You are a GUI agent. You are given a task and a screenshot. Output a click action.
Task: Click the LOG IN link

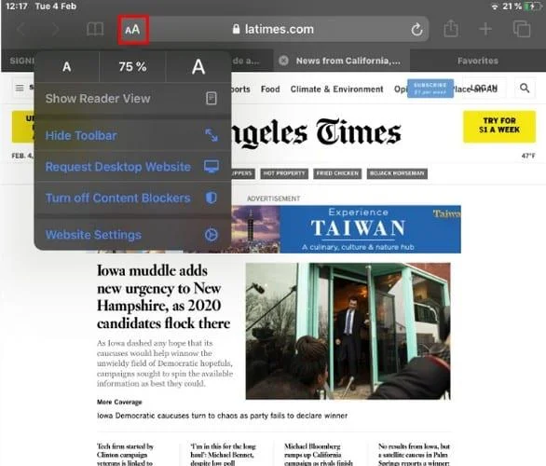click(x=484, y=89)
